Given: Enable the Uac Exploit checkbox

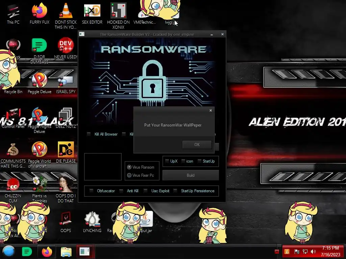Looking at the screenshot, I should [145, 191].
